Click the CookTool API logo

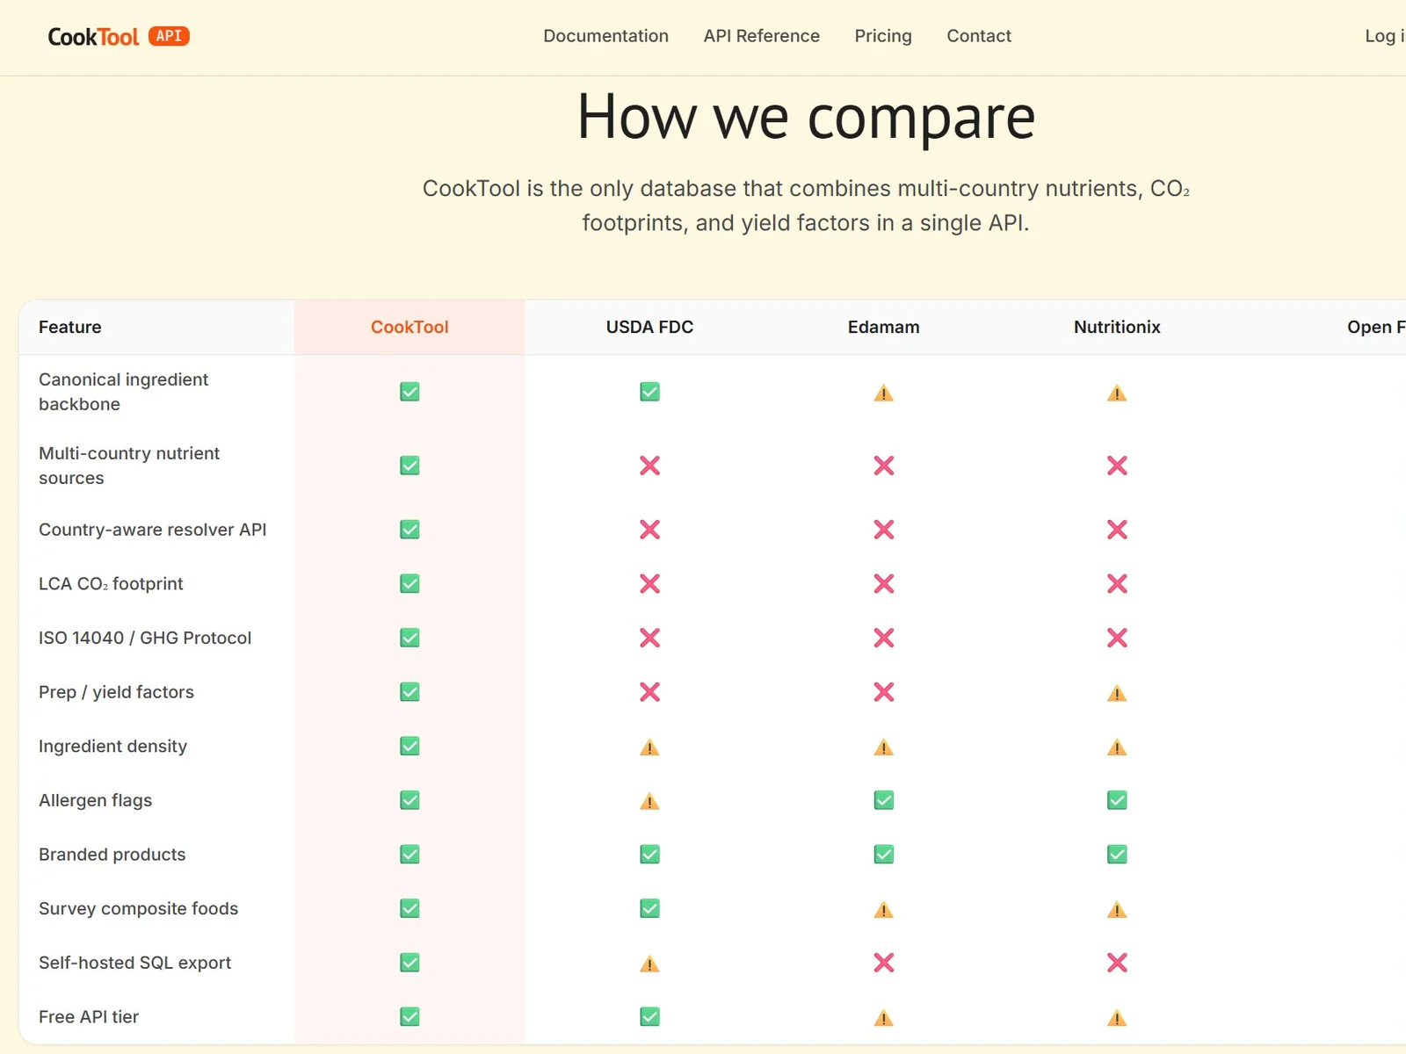click(119, 36)
